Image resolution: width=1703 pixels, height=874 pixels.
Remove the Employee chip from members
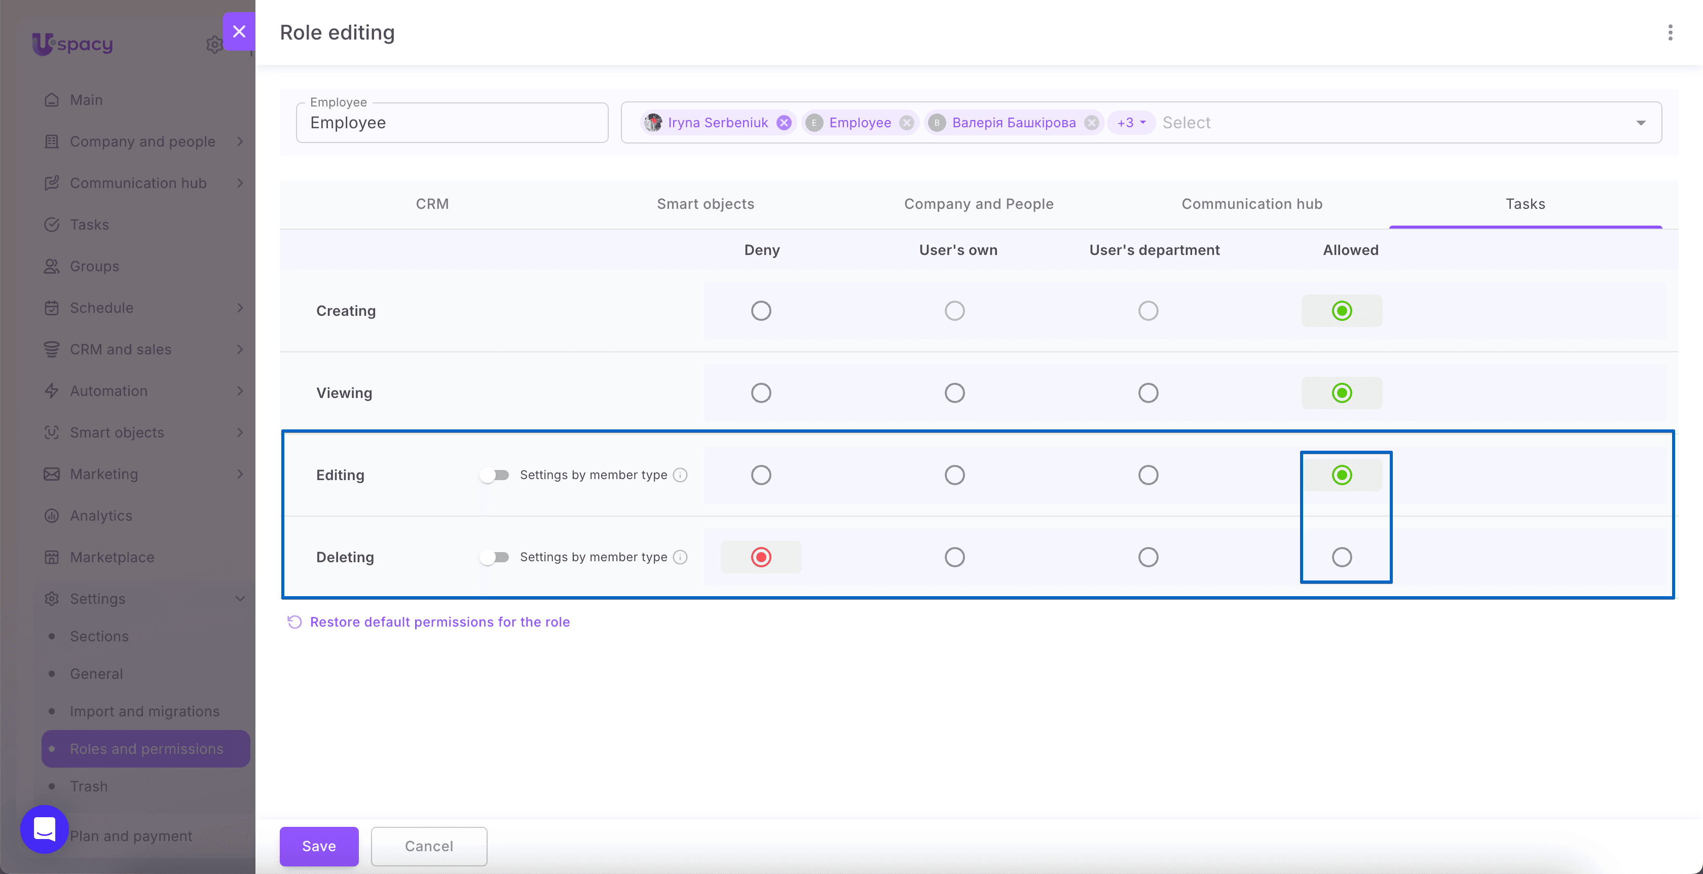click(x=907, y=122)
